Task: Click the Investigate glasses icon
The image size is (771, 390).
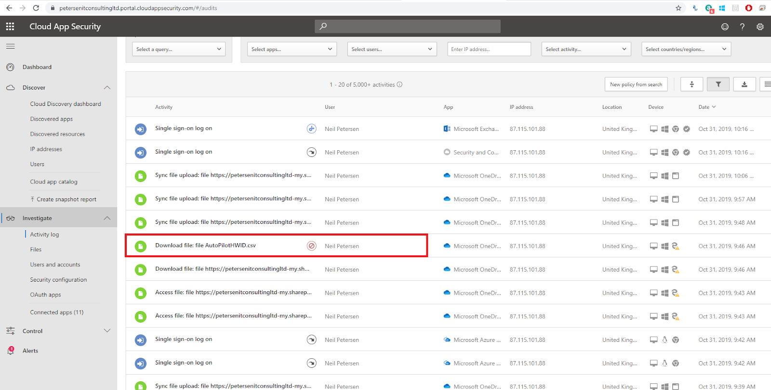Action: [11, 218]
